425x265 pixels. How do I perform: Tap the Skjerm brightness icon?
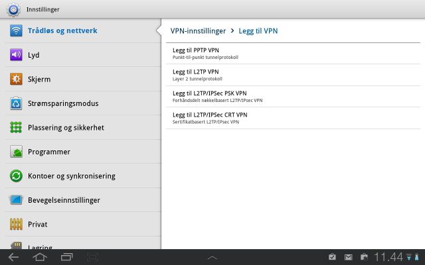pos(17,79)
